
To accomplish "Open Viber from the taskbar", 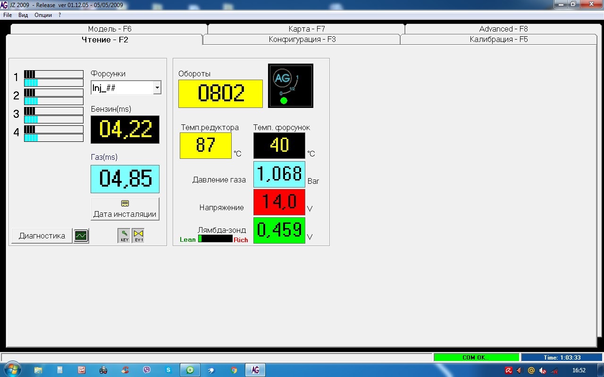I will tap(147, 370).
